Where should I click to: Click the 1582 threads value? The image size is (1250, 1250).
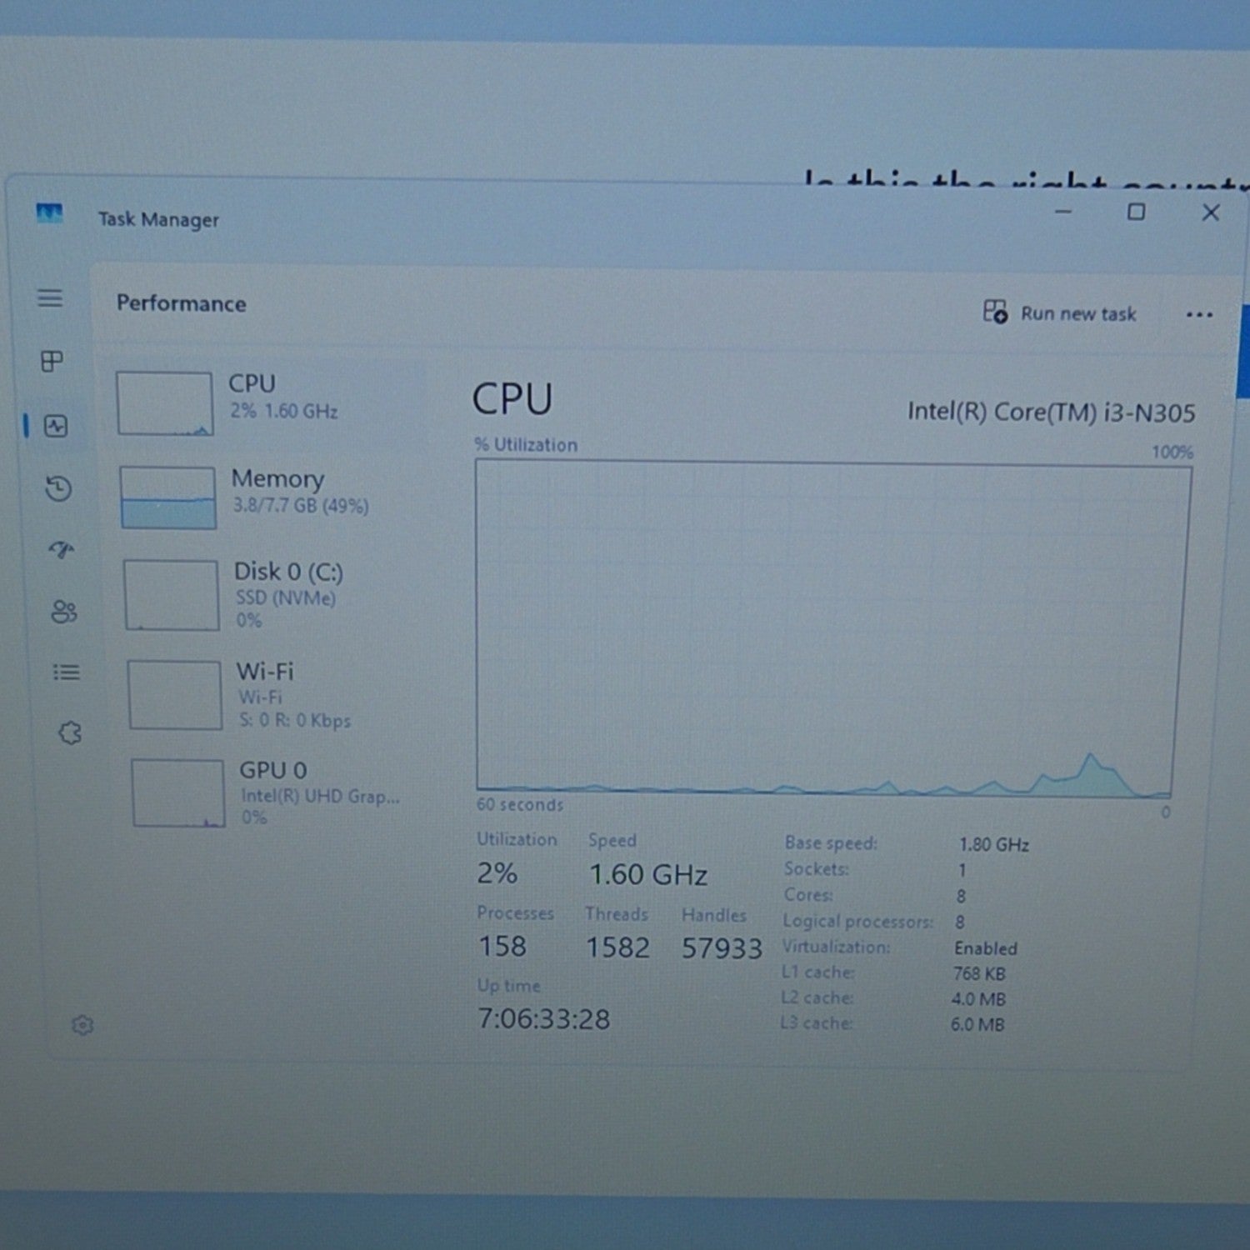(617, 947)
